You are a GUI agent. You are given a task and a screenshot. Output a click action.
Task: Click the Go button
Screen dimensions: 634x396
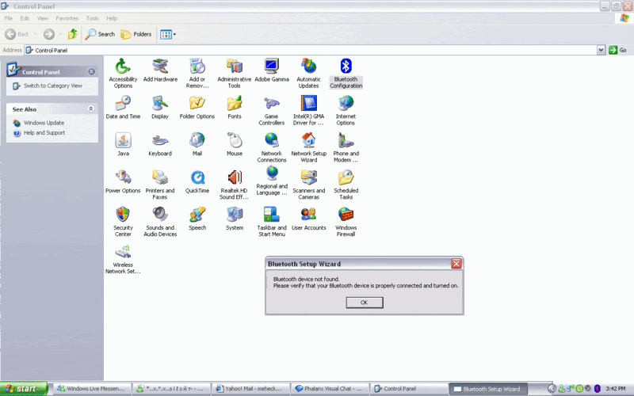tap(618, 50)
